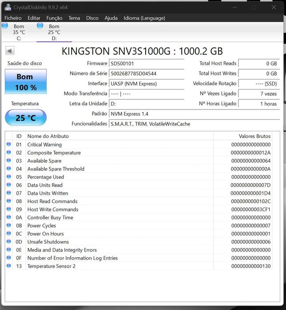Click the 25 °C temperature button

pos(26,118)
